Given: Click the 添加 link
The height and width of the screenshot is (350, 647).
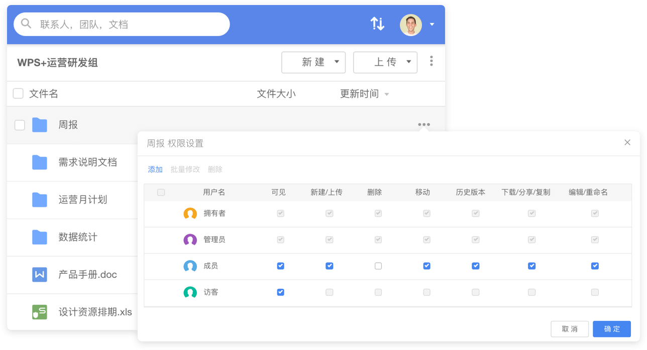Looking at the screenshot, I should [155, 169].
